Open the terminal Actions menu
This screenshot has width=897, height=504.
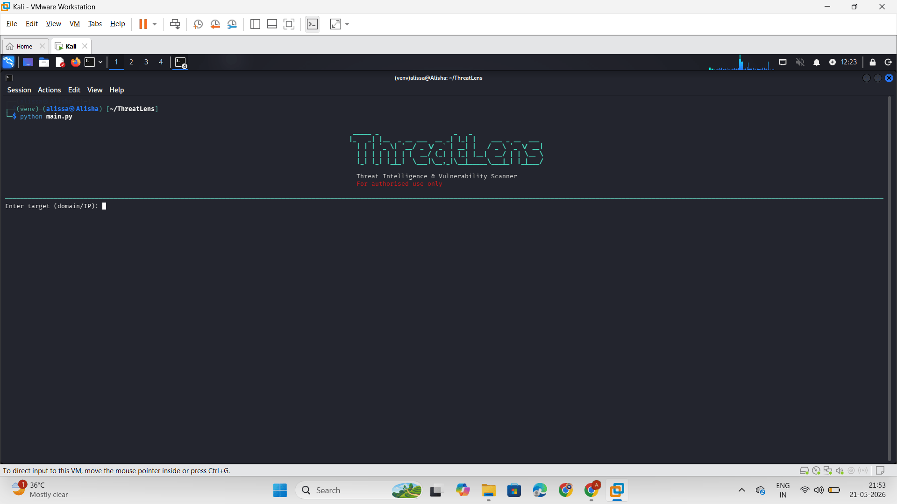coord(50,90)
